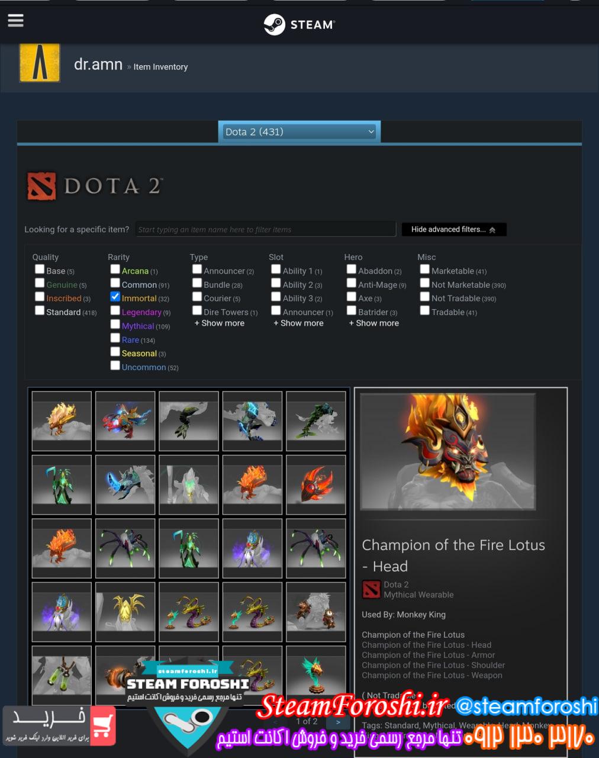
Task: Check the Genuine quality filter
Action: click(40, 282)
